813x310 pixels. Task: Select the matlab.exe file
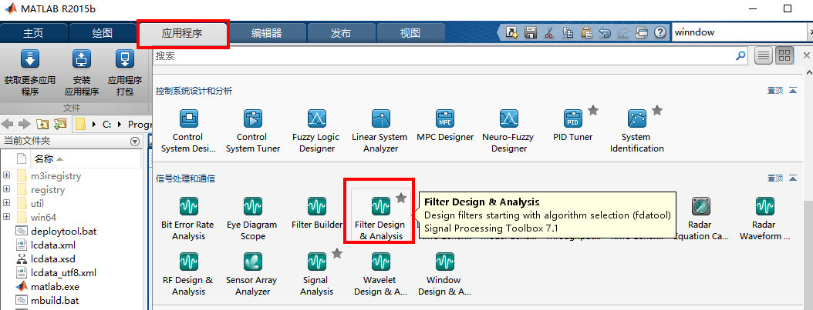tap(55, 286)
